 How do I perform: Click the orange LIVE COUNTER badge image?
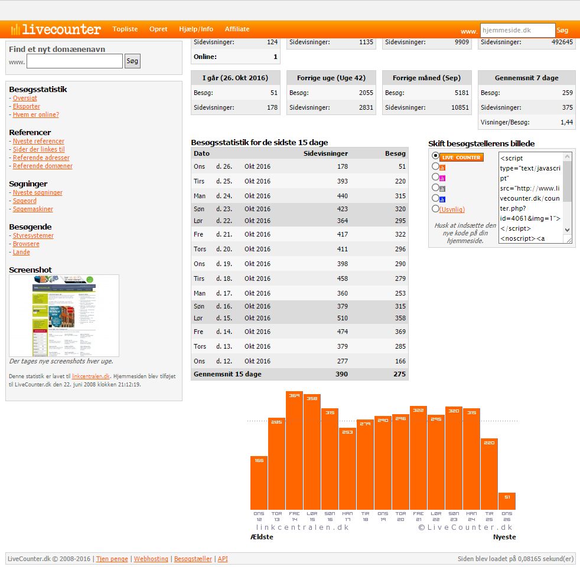point(461,157)
